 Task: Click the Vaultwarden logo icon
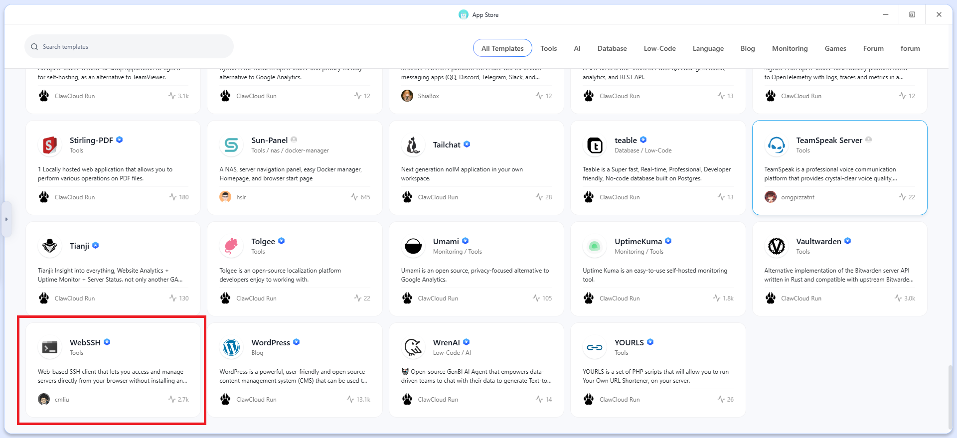coord(776,246)
